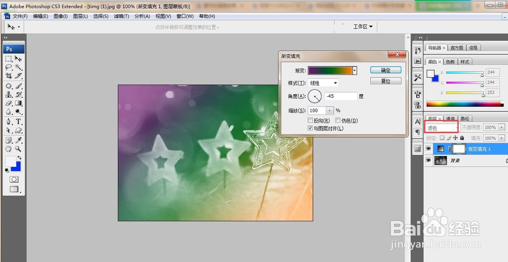This screenshot has width=508, height=262.
Task: Click the R red slider
Action: pyautogui.click(x=465, y=72)
